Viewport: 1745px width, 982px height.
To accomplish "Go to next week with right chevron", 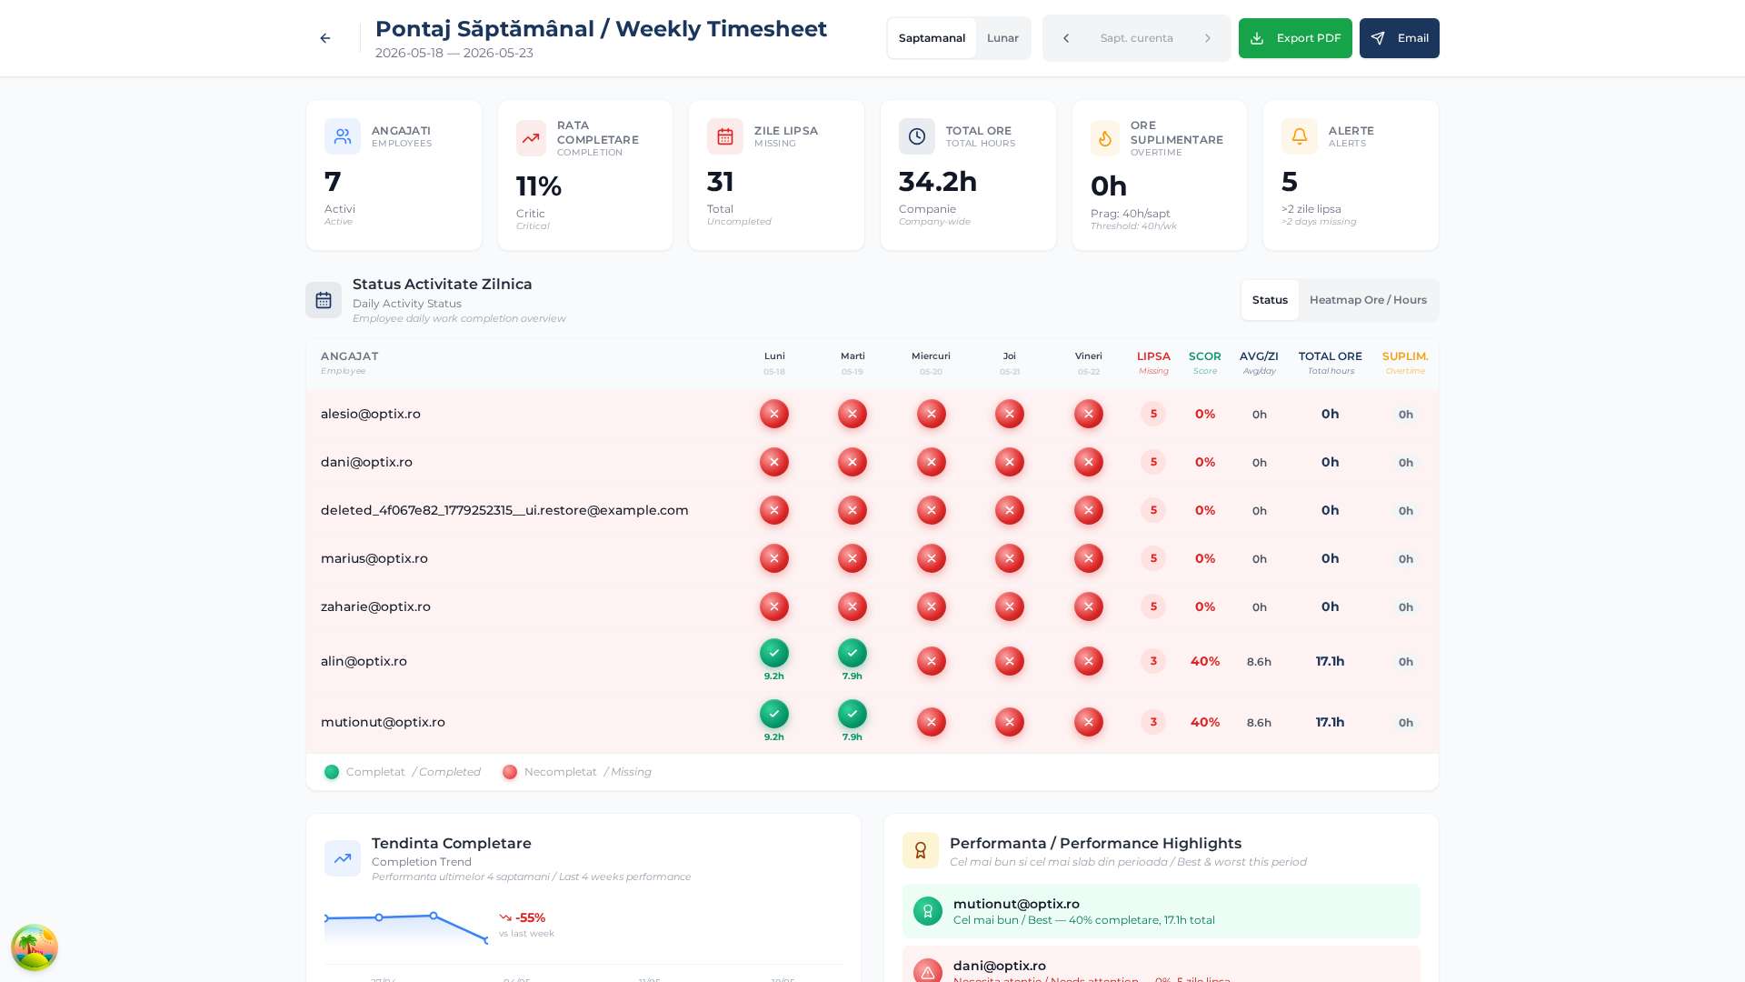I will click(1208, 38).
